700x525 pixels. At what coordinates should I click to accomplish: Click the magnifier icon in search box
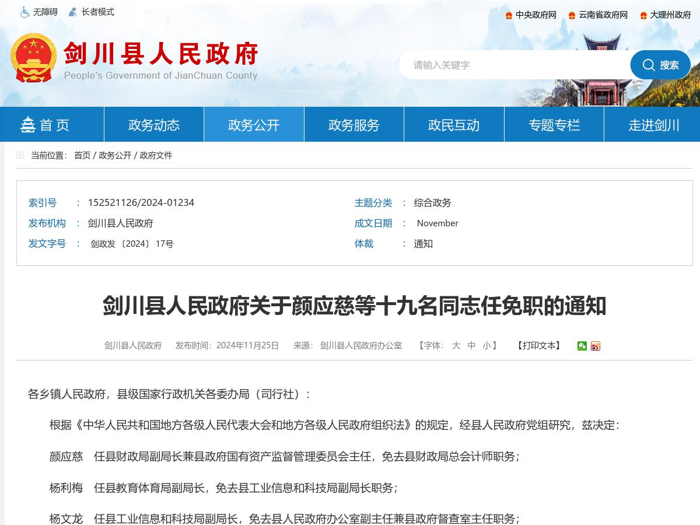[649, 65]
